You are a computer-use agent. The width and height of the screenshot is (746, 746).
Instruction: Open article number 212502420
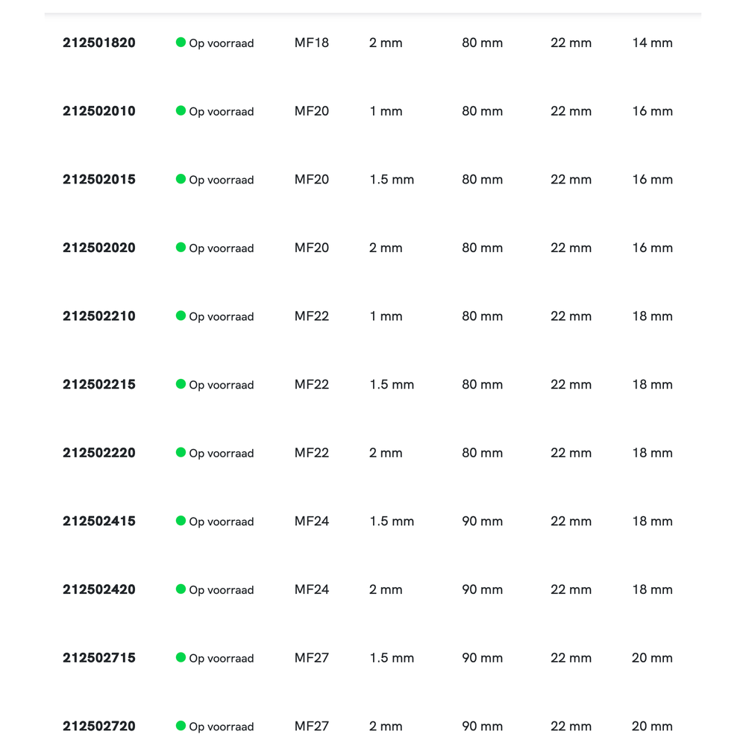(99, 589)
